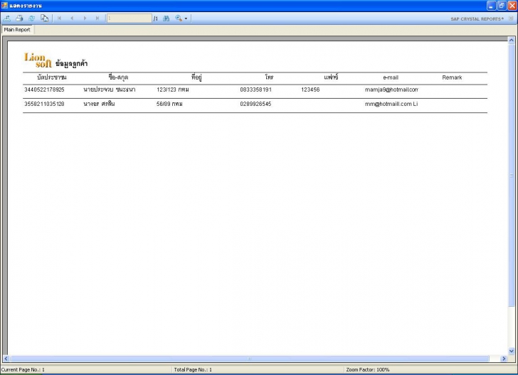Click the ID number 3440522178925
Image resolution: width=518 pixels, height=375 pixels.
click(44, 89)
